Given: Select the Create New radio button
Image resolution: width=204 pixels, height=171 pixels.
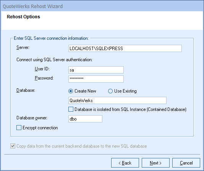Looking at the screenshot, I should pyautogui.click(x=71, y=91).
